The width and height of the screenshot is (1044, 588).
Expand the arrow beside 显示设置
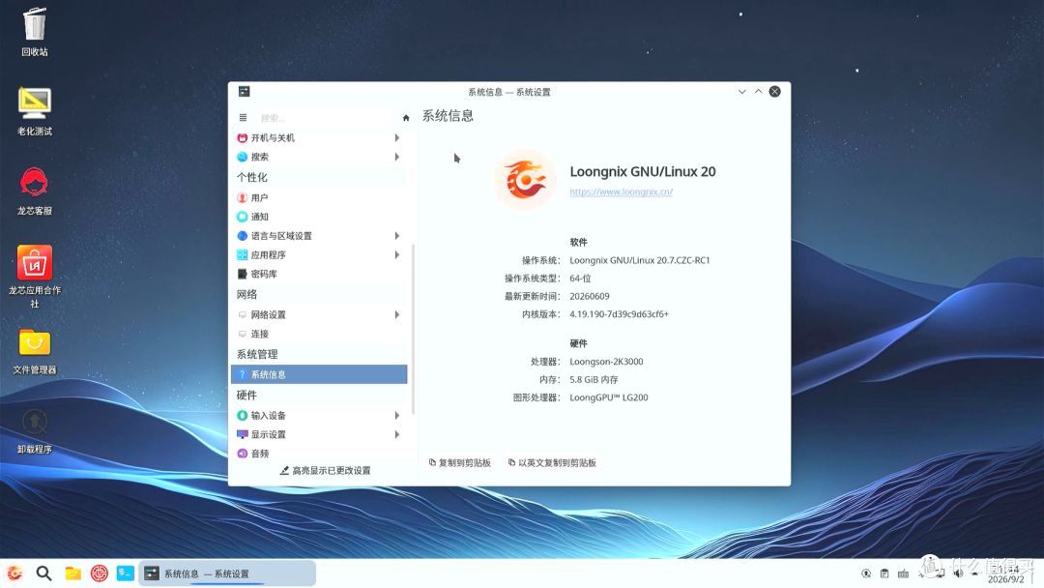(x=397, y=435)
